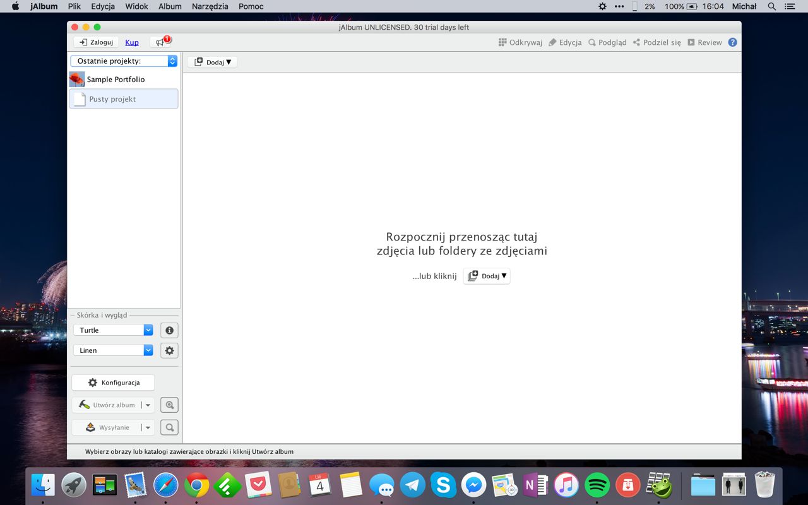Viewport: 808px width, 505px height.
Task: Click the skin info icon
Action: click(169, 330)
